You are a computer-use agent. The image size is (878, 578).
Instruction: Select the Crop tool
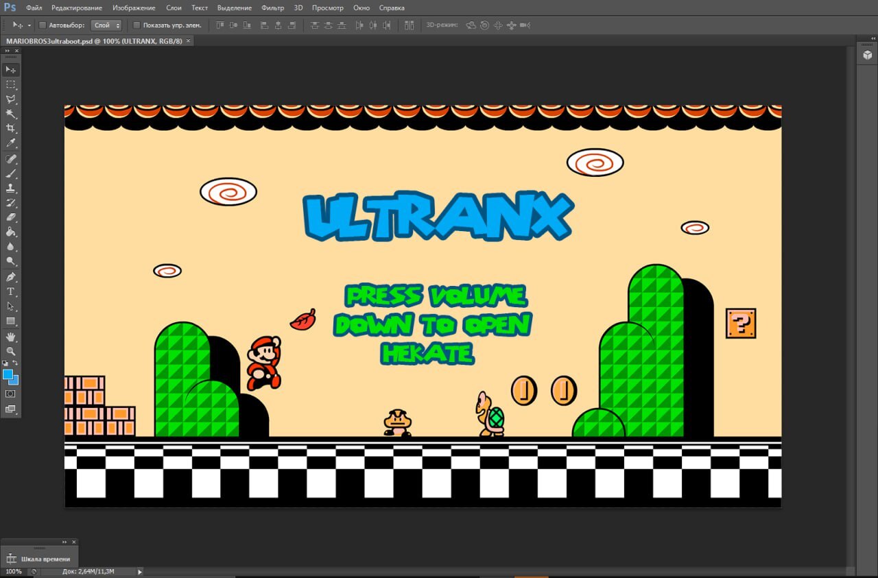10,128
